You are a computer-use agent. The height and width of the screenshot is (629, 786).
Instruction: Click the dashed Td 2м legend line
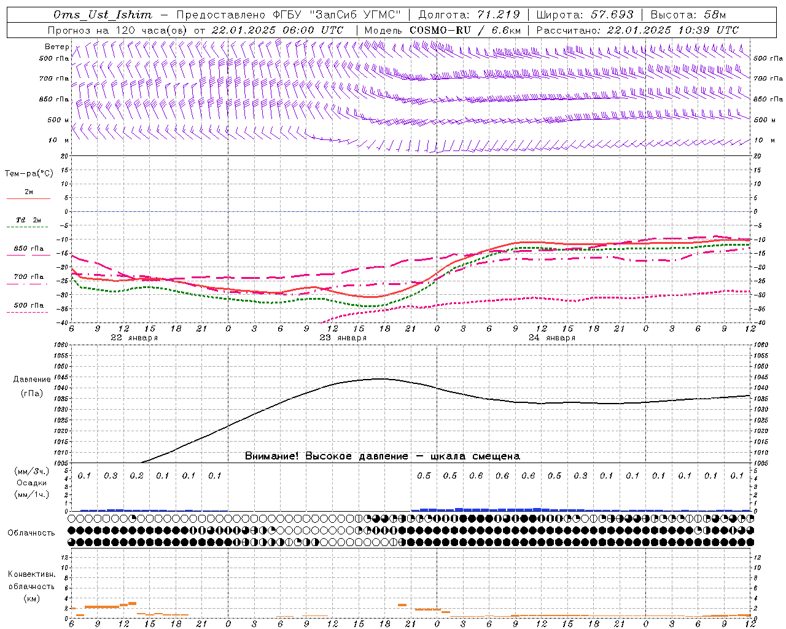(28, 227)
